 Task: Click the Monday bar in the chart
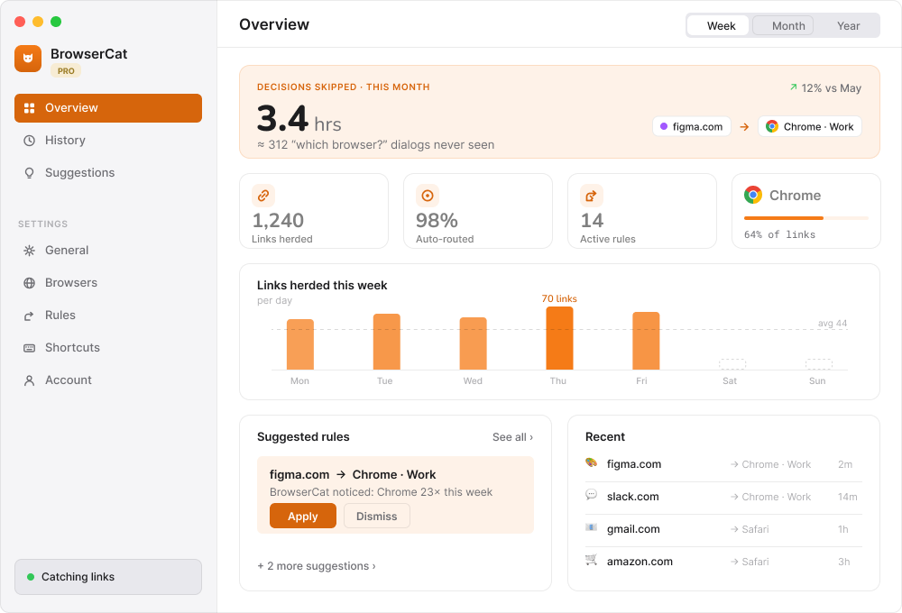[300, 344]
